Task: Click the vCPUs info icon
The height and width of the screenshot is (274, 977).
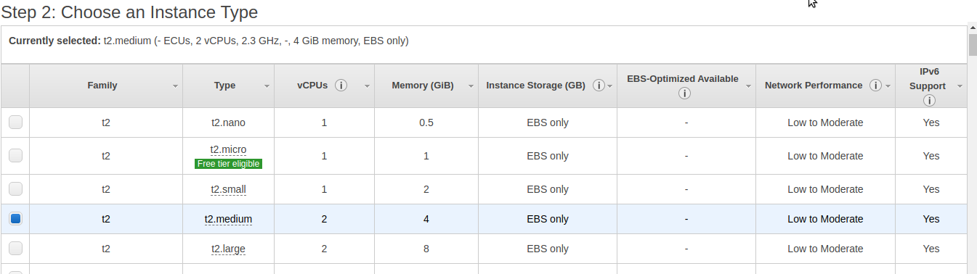Action: tap(341, 85)
